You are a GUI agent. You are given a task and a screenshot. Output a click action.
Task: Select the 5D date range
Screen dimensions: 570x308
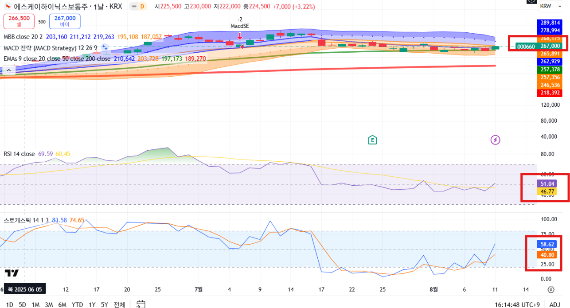point(22,304)
